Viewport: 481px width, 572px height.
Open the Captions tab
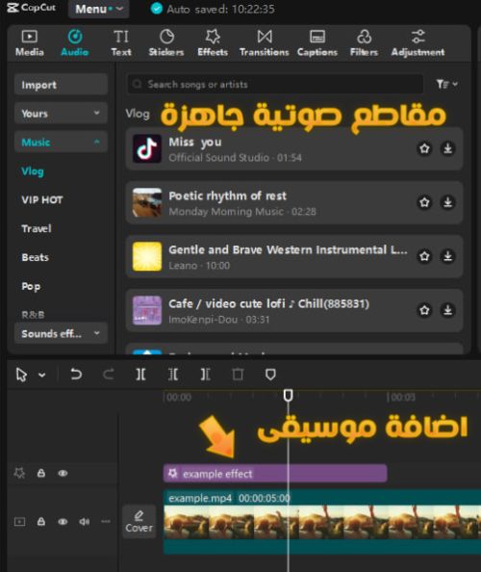(317, 43)
